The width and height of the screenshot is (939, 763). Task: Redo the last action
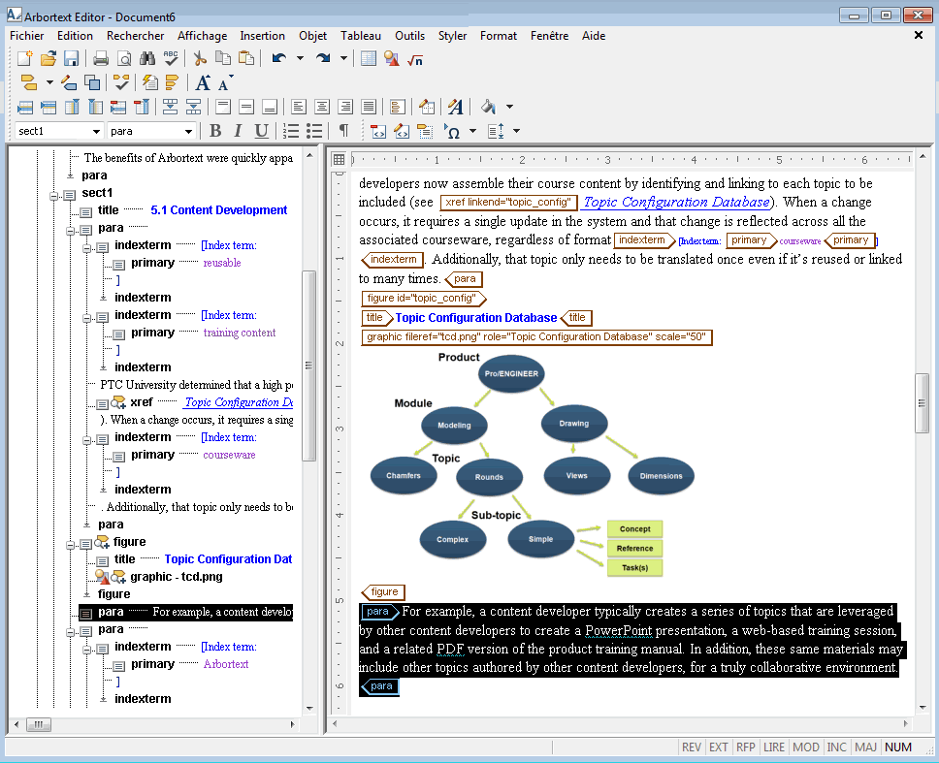click(323, 58)
